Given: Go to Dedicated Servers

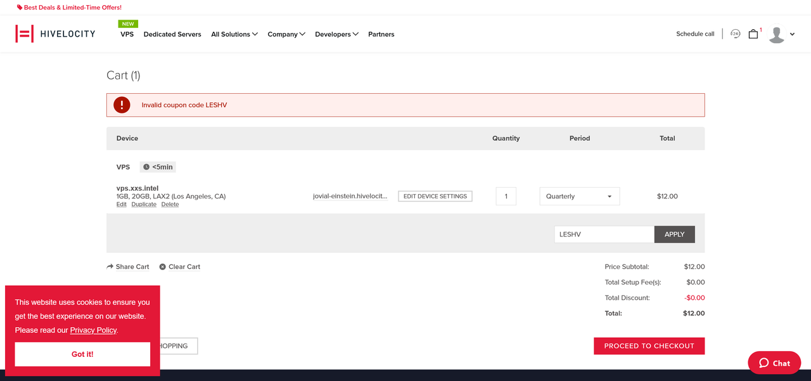Looking at the screenshot, I should click(x=172, y=34).
